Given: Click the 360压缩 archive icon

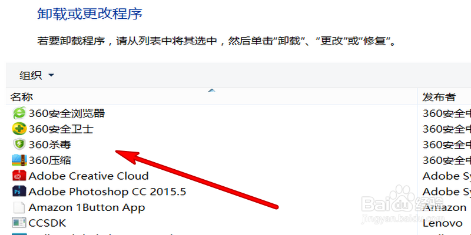Looking at the screenshot, I should (x=19, y=160).
